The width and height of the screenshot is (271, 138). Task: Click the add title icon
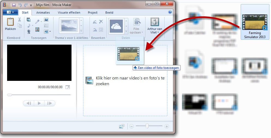click(x=46, y=20)
